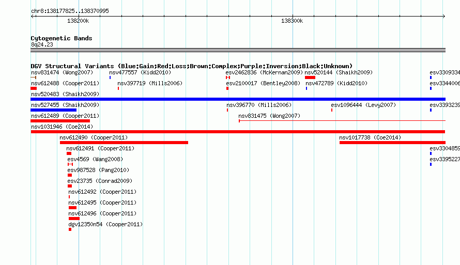The height and width of the screenshot is (265, 460).
Task: Select the esv3344006 label at right edge
Action: pyautogui.click(x=444, y=83)
